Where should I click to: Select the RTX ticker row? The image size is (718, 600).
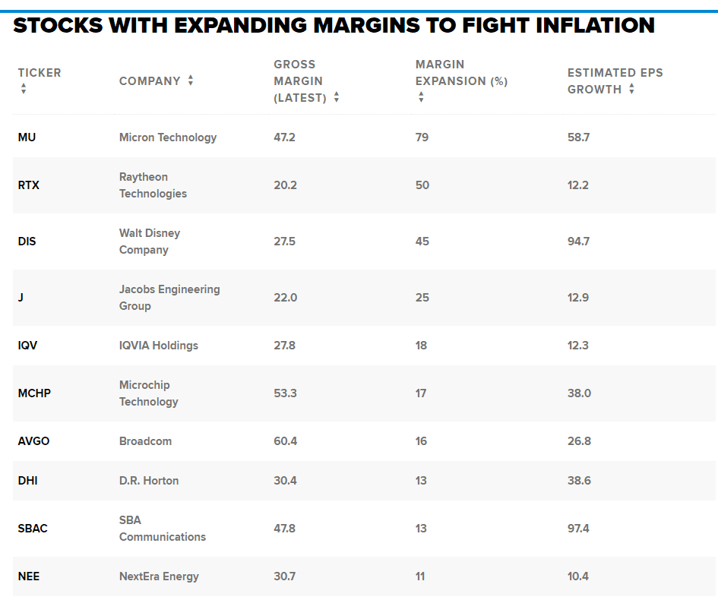tap(29, 185)
